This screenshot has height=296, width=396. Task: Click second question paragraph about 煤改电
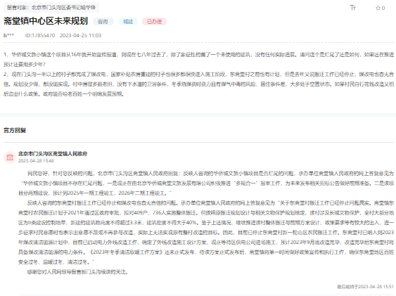point(198,84)
